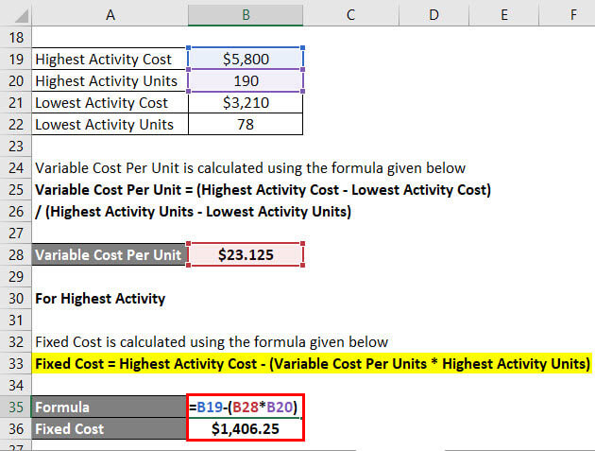Click the 'Lowest Activity Cost' label cell
Screen dimensions: 595x451
[110, 103]
